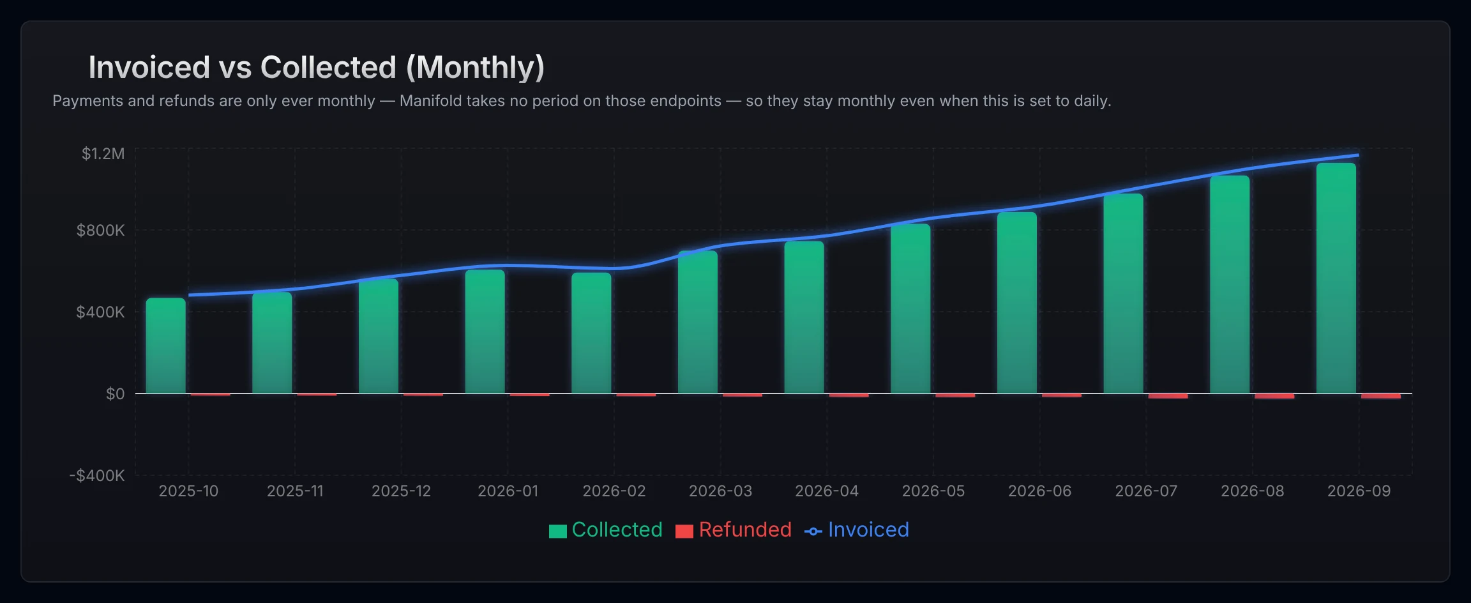The width and height of the screenshot is (1471, 603).
Task: Click the red Refunded legend swatch
Action: (x=684, y=531)
